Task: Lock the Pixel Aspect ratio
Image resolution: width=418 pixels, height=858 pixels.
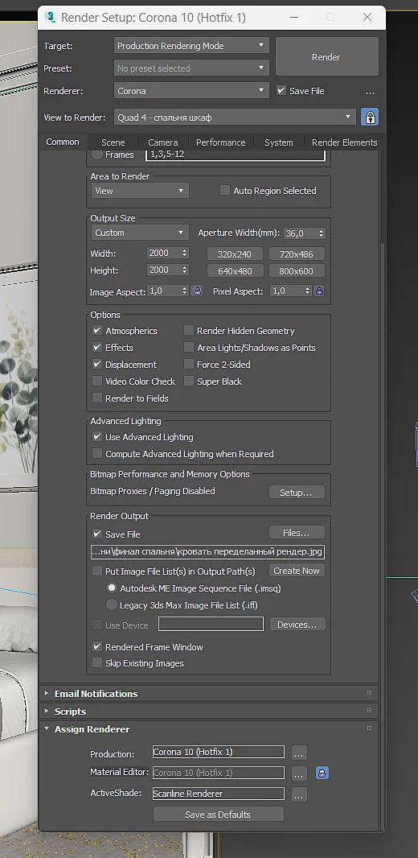Action: (320, 291)
